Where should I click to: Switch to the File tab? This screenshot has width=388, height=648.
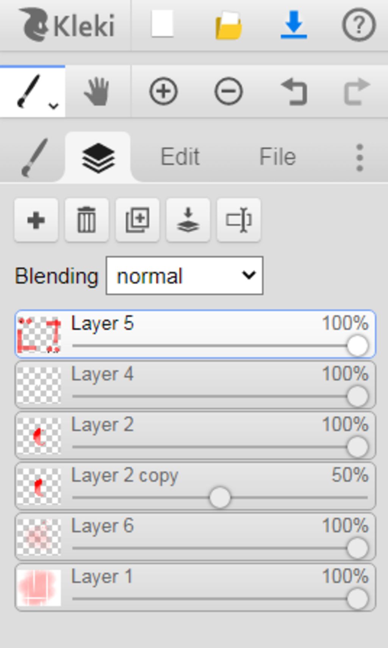point(277,157)
